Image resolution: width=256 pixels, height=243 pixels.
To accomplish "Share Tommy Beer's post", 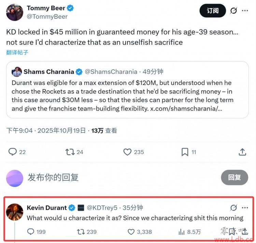I will click(242, 152).
